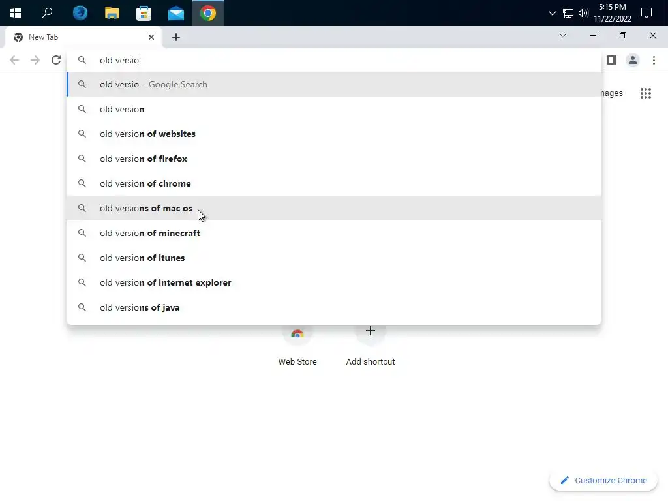
Task: Click the magnifier icon in address bar
Action: (x=82, y=60)
